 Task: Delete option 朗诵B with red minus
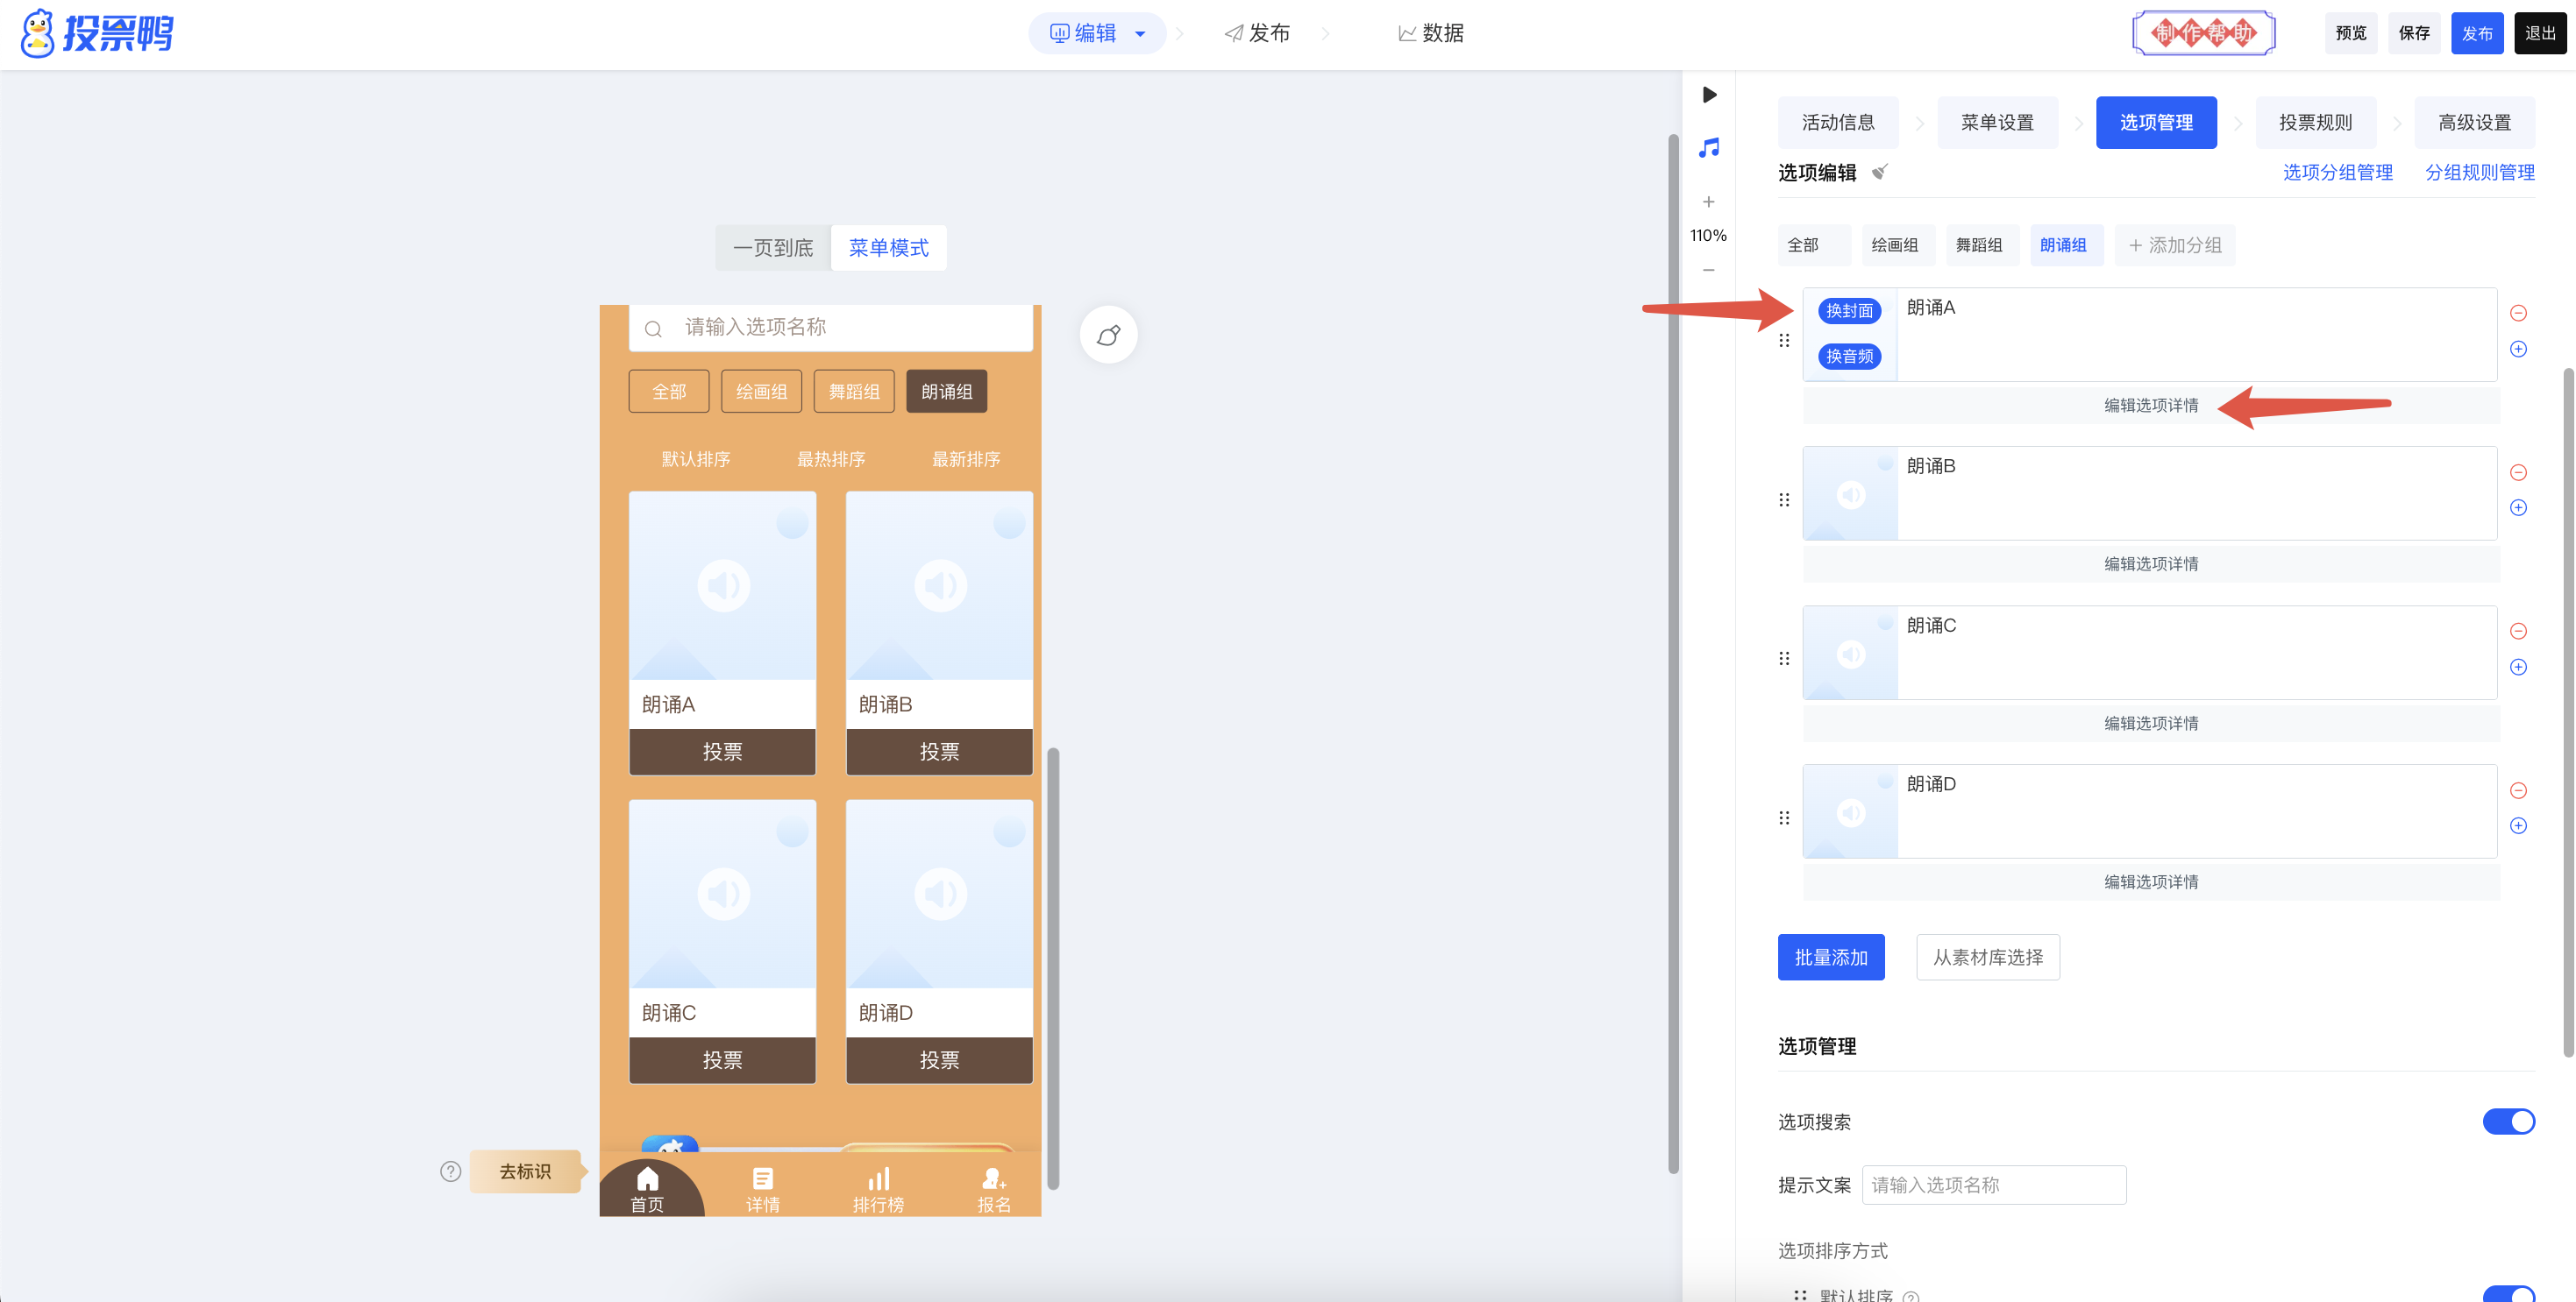(2518, 472)
